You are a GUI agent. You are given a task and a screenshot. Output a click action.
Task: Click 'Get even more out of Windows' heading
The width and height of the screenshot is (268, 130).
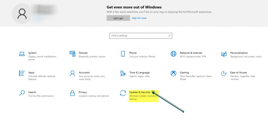coord(134,7)
